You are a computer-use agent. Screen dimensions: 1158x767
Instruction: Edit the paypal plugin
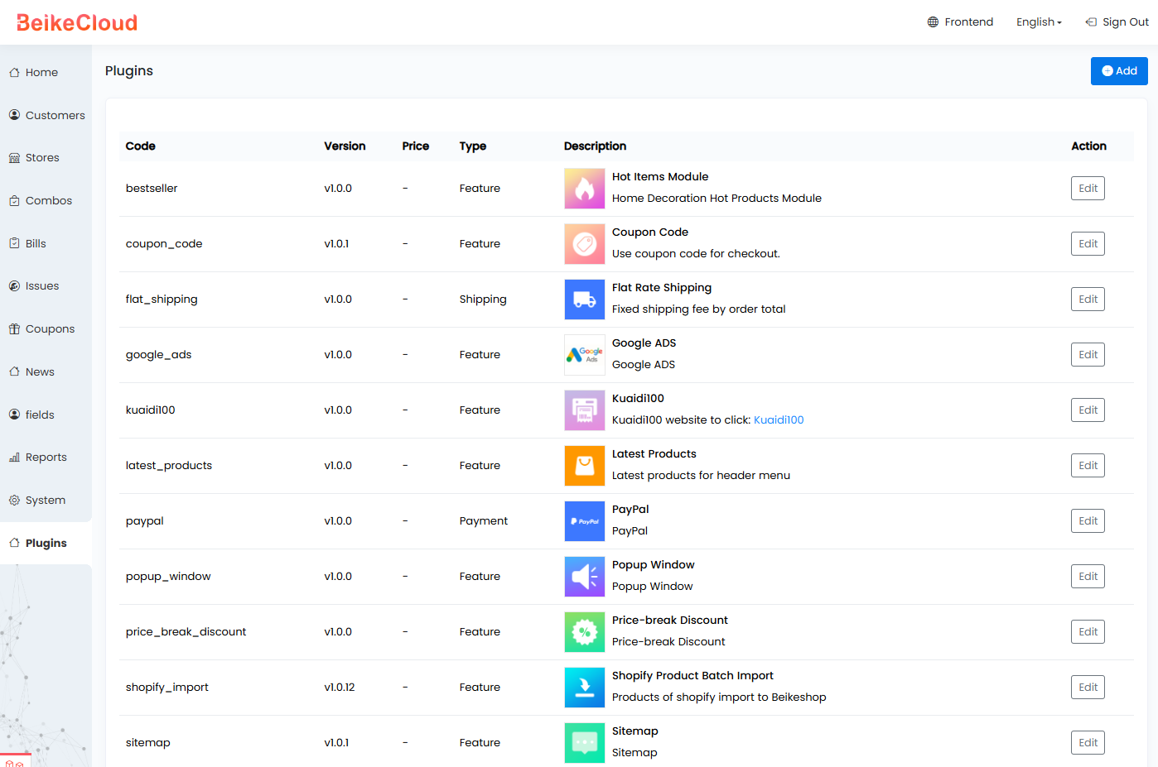(x=1088, y=520)
